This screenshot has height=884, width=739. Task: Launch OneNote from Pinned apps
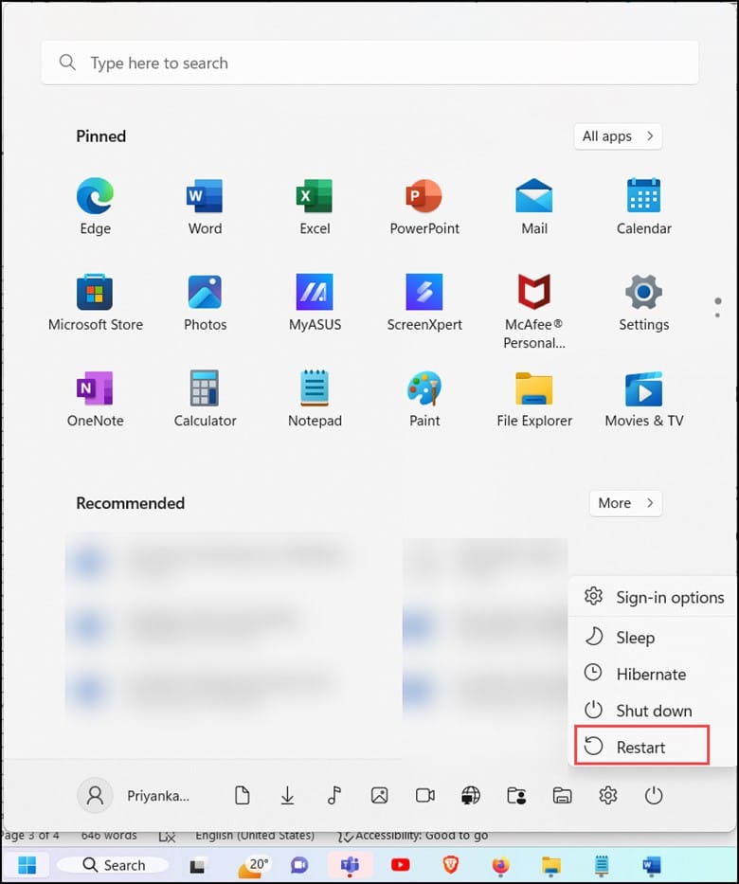pos(96,399)
